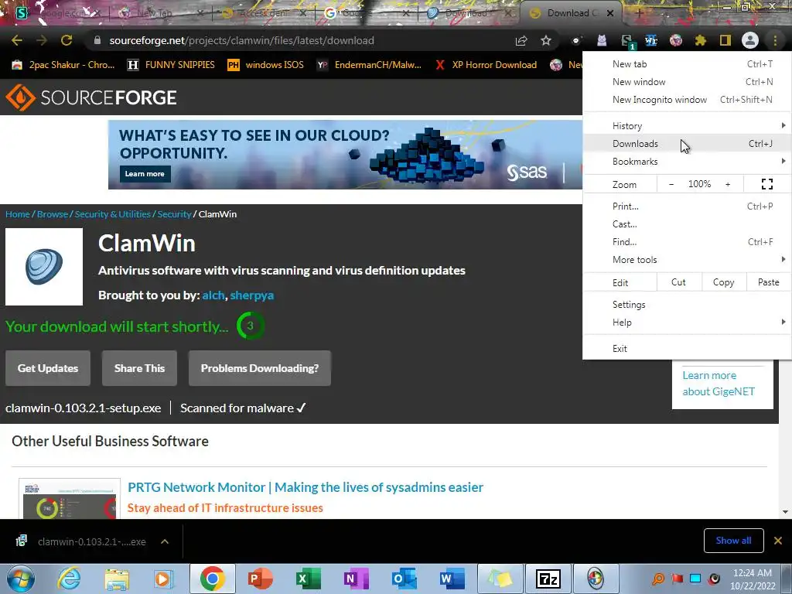The width and height of the screenshot is (792, 594).
Task: Click the Home breadcrumb link
Action: pyautogui.click(x=18, y=214)
